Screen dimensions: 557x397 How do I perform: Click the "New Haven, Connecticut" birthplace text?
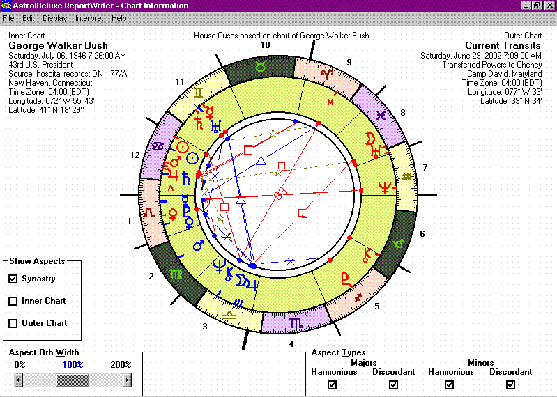tap(50, 83)
